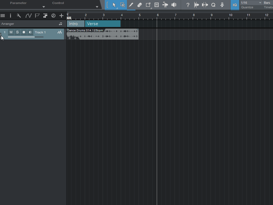Click the 4/4 time signature marker
The width and height of the screenshot is (273, 205).
tap(69, 18)
